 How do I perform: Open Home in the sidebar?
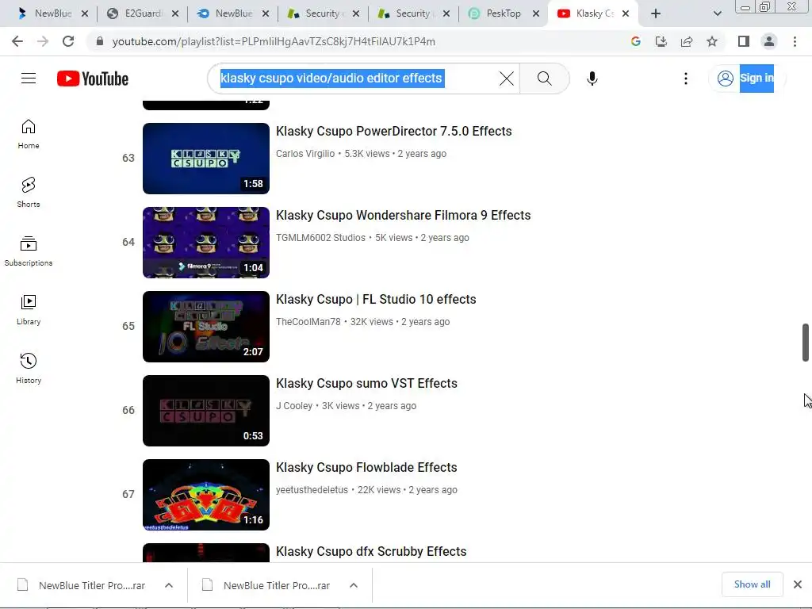coord(29,134)
